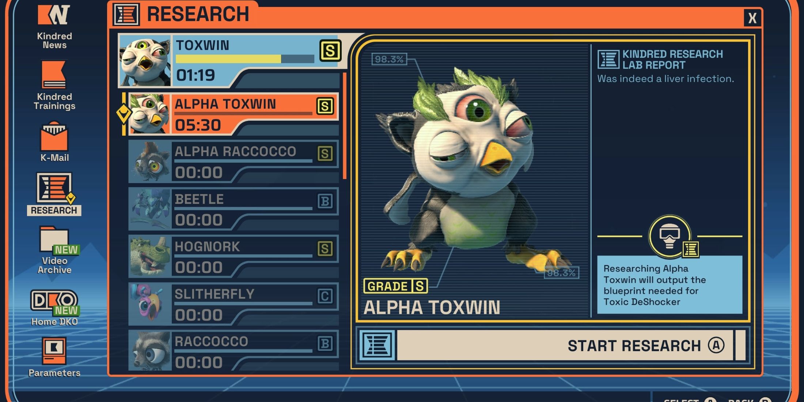This screenshot has width=804, height=402.
Task: Click the Toxwin yellow progress bar
Action: pyautogui.click(x=245, y=59)
